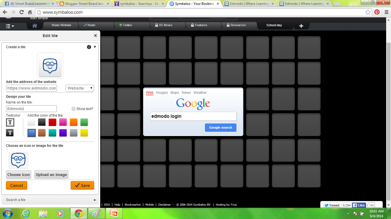Click the Edmodo icon thumbnail under Choose an icon
This screenshot has width=391, height=219.
click(18, 160)
